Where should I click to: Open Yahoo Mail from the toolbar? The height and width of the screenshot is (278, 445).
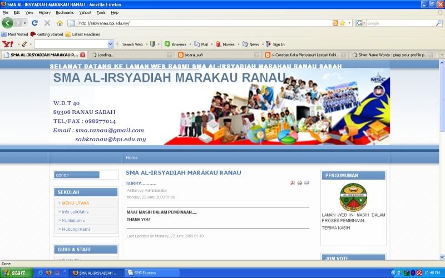coord(201,44)
